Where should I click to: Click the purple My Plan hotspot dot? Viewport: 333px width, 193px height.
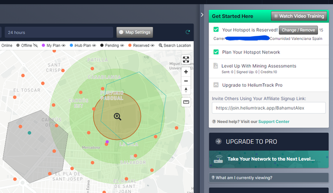[x=107, y=142]
